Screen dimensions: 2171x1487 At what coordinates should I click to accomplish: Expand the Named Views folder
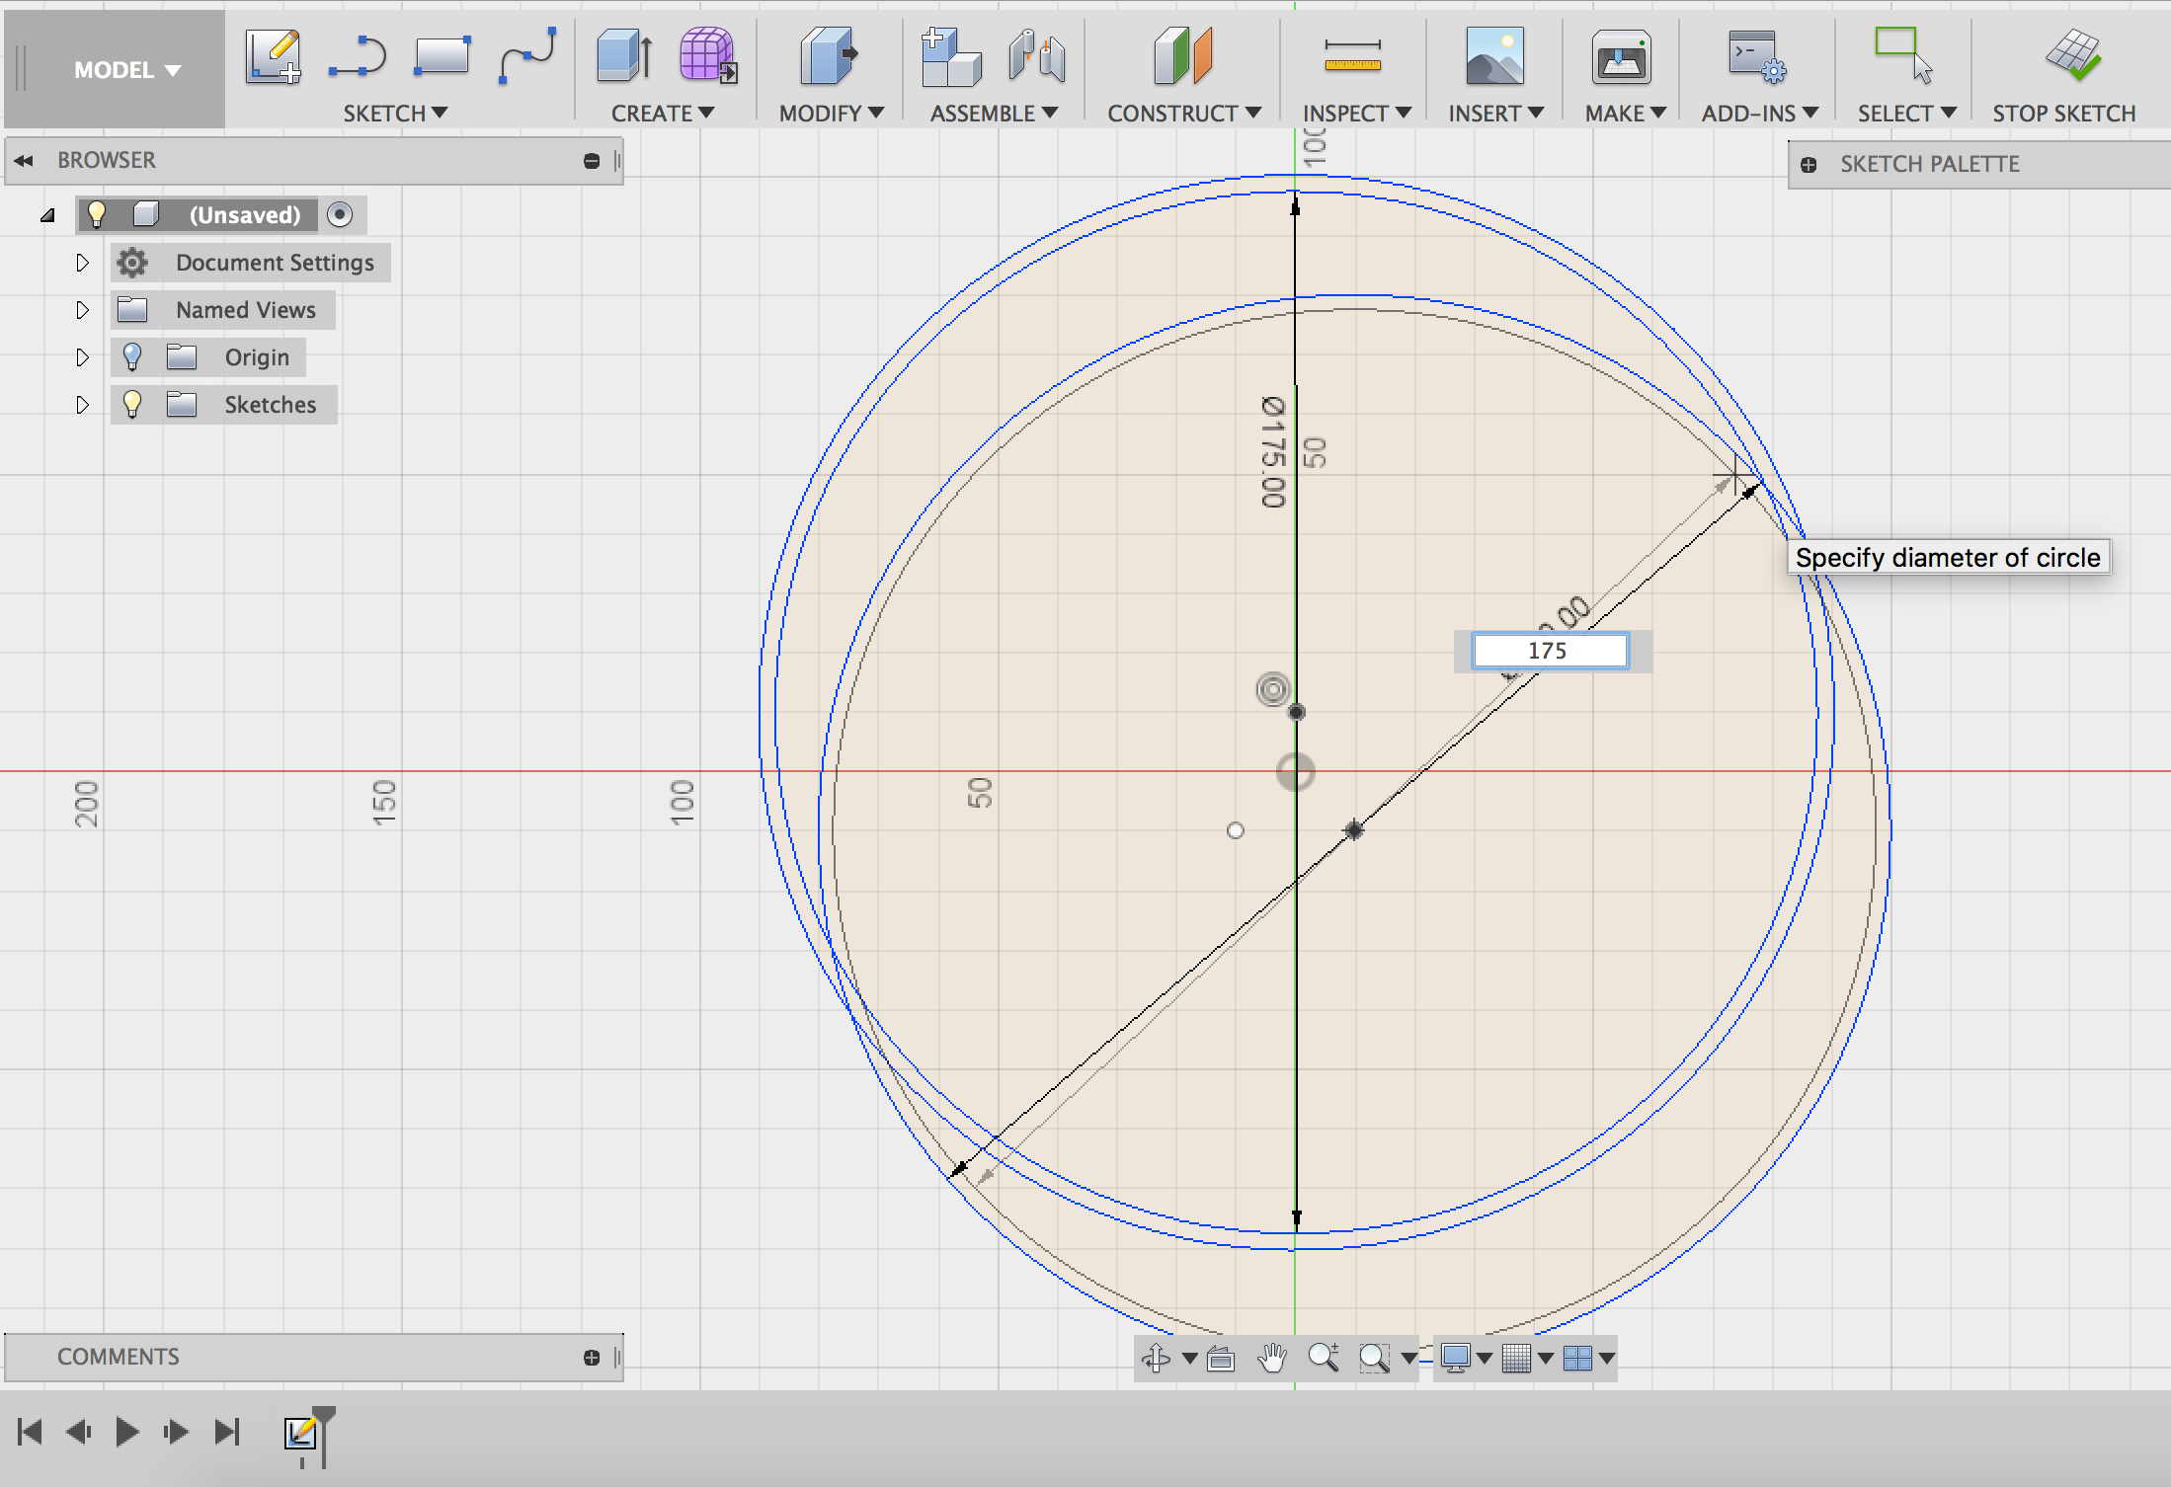tap(83, 310)
